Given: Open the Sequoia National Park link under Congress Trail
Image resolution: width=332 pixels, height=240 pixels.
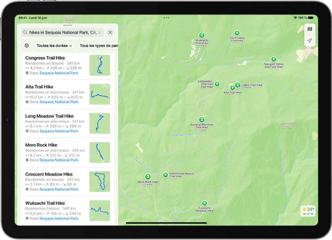Looking at the screenshot, I should pos(59,73).
